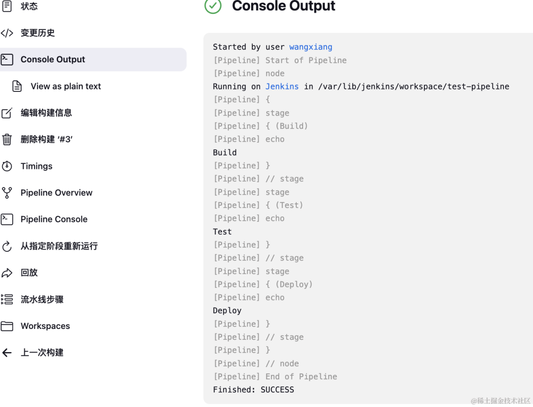The height and width of the screenshot is (407, 533).
Task: Click the Timings stopwatch icon
Action: [x=7, y=166]
